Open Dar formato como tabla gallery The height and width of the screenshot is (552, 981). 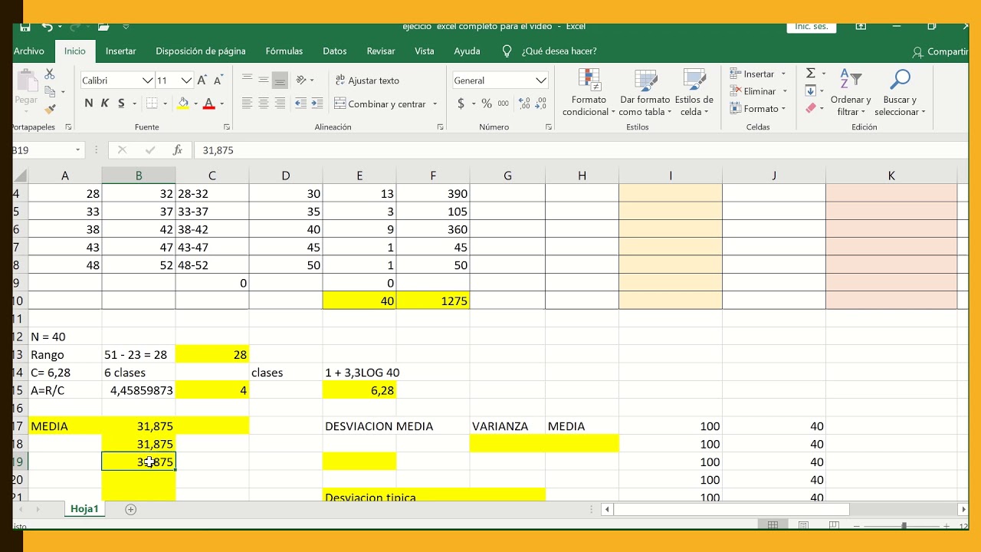coord(645,93)
